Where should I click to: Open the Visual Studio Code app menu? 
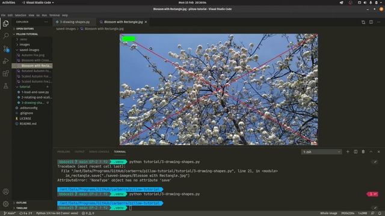tap(38, 2)
